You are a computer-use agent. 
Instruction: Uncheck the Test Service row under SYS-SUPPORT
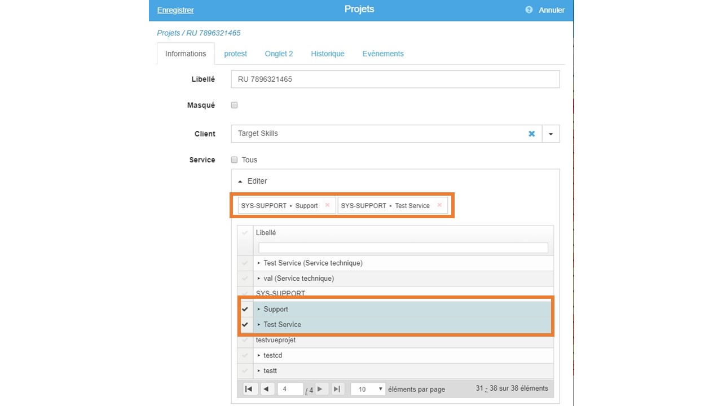coord(245,325)
